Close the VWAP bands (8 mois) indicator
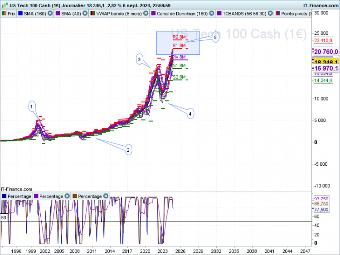 tap(146, 14)
